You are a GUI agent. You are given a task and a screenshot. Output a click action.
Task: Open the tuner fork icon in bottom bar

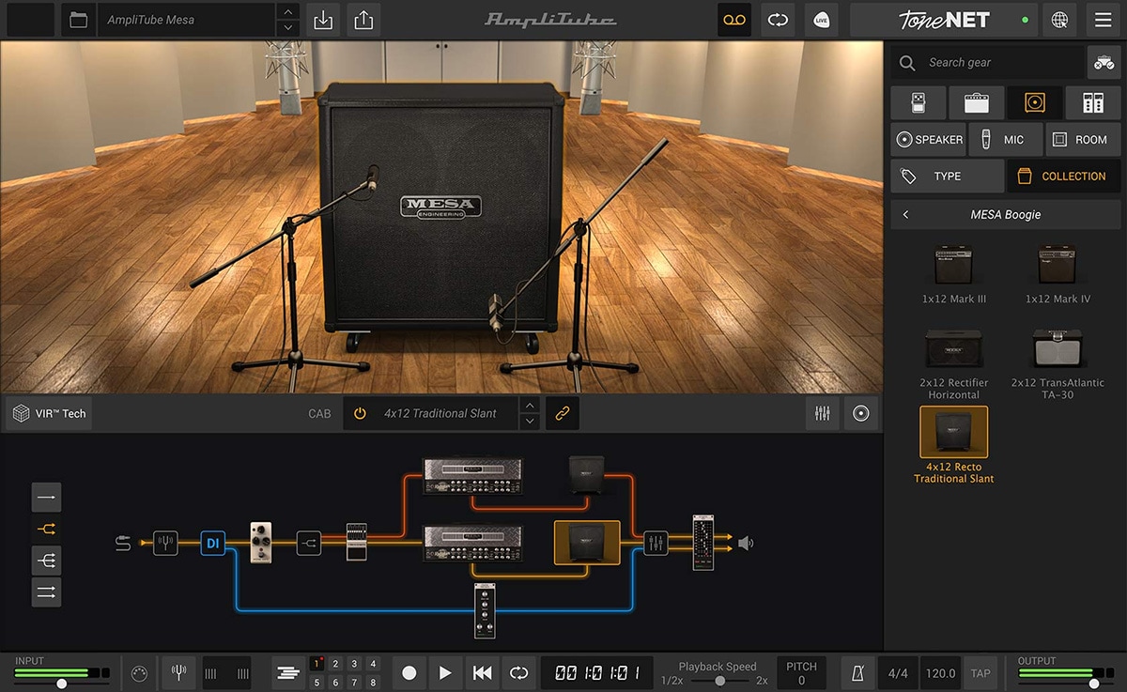coord(178,673)
